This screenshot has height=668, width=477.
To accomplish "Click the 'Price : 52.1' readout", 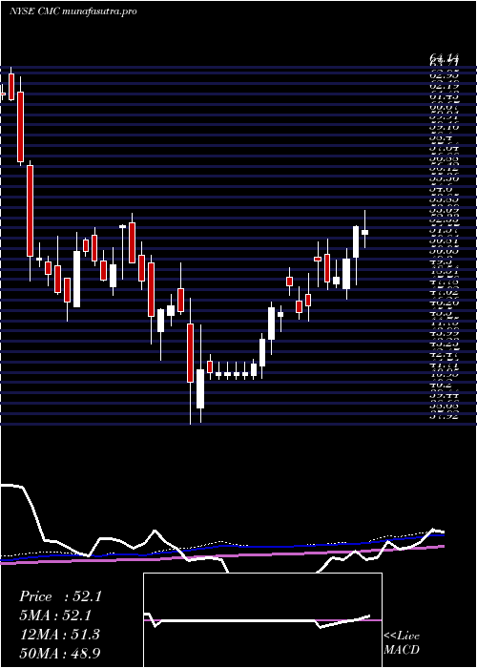I will [x=60, y=596].
